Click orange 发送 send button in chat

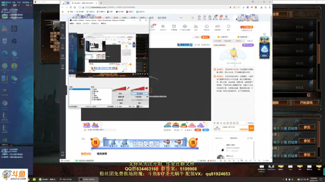251,128
